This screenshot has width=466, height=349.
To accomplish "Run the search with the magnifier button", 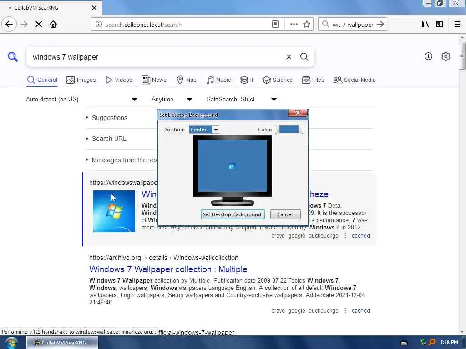I will pos(304,57).
